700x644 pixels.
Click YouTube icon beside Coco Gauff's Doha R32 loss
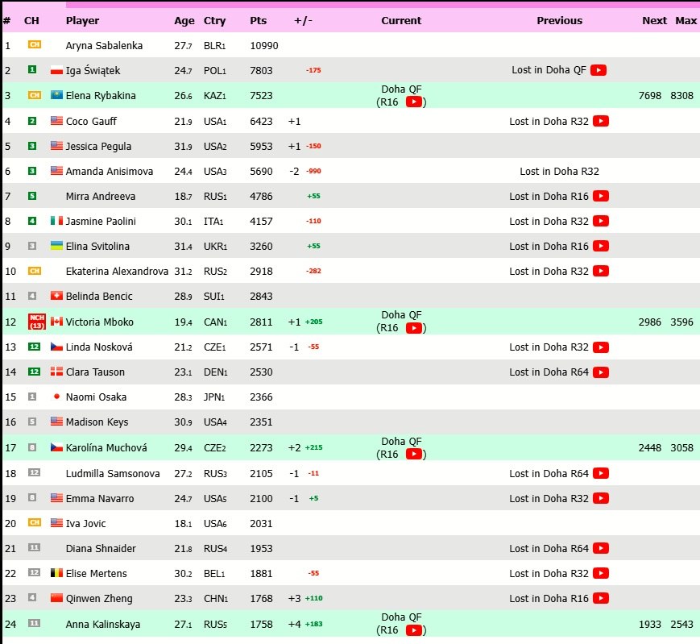(x=601, y=121)
